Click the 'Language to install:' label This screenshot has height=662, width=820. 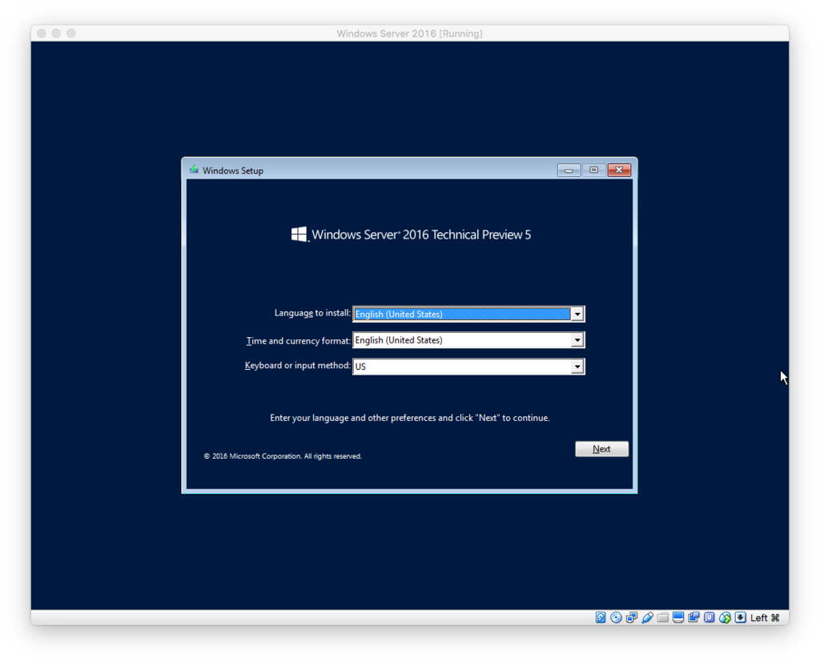312,313
